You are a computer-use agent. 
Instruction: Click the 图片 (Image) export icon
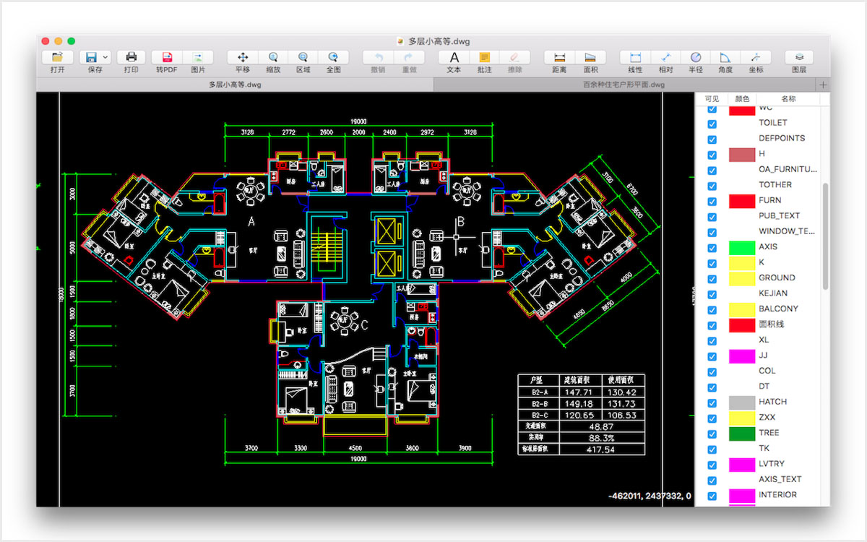point(198,57)
